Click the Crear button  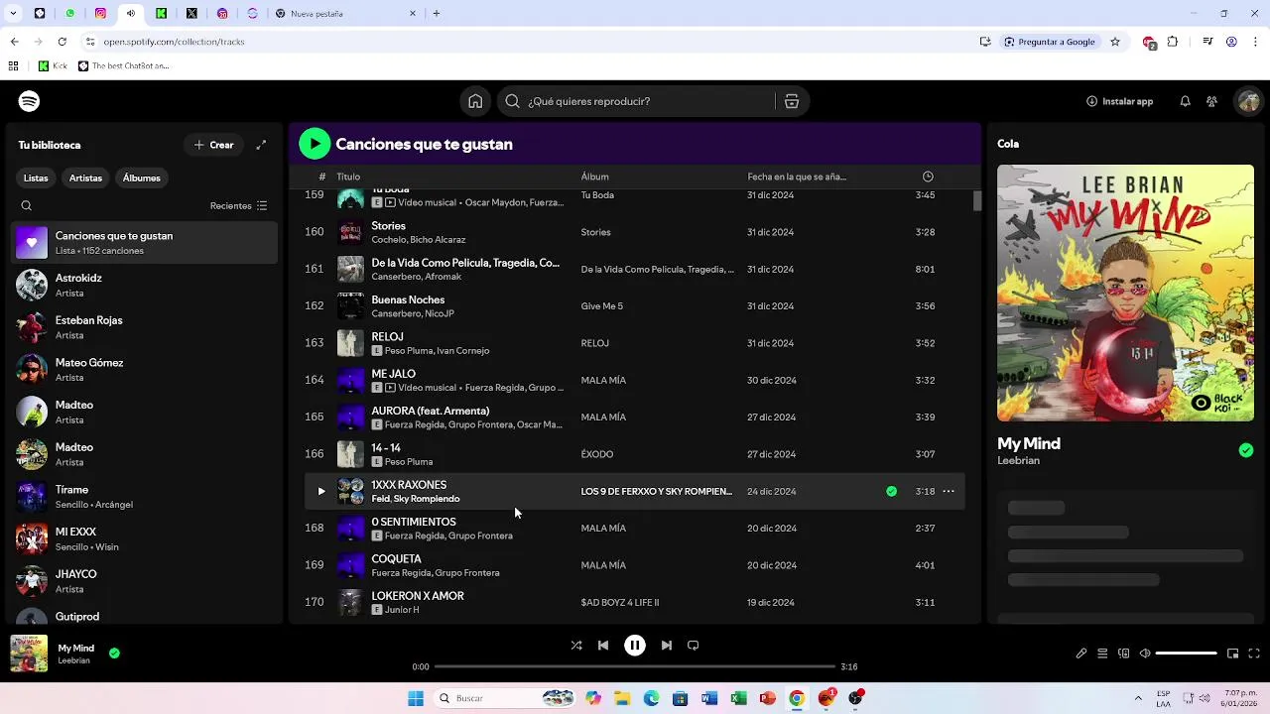(x=214, y=145)
